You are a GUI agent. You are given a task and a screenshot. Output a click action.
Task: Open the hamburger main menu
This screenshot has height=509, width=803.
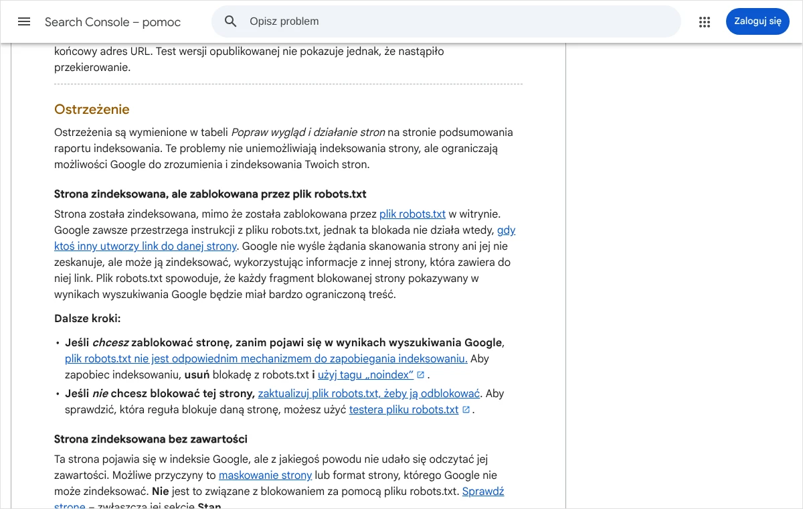pyautogui.click(x=24, y=21)
